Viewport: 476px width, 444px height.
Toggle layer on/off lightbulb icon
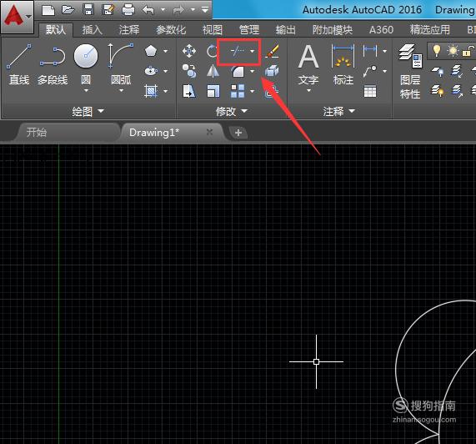coord(437,50)
